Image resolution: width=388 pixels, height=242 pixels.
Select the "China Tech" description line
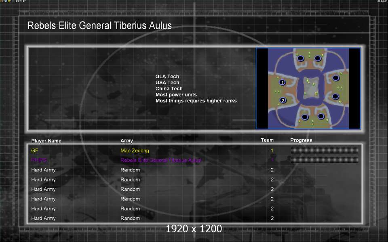(169, 89)
